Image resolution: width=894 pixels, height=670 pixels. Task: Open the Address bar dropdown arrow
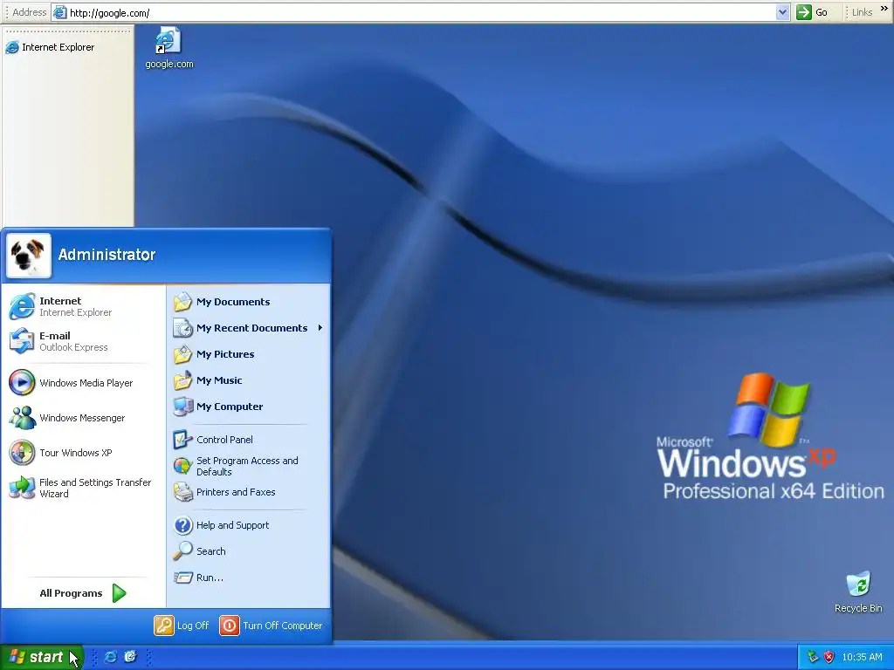pos(783,12)
